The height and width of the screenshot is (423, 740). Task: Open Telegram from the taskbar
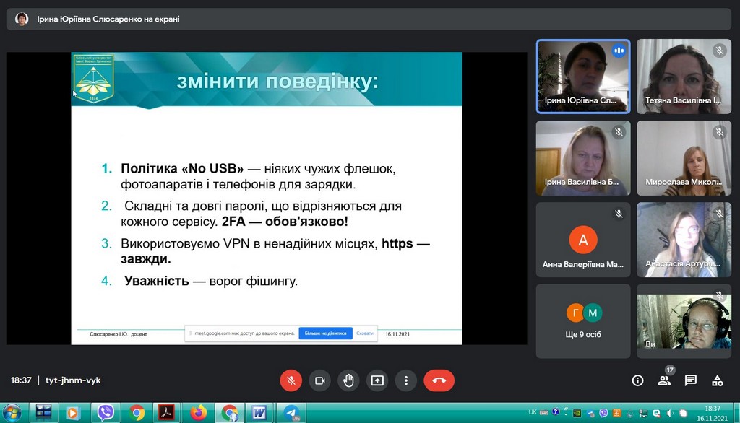click(x=291, y=413)
